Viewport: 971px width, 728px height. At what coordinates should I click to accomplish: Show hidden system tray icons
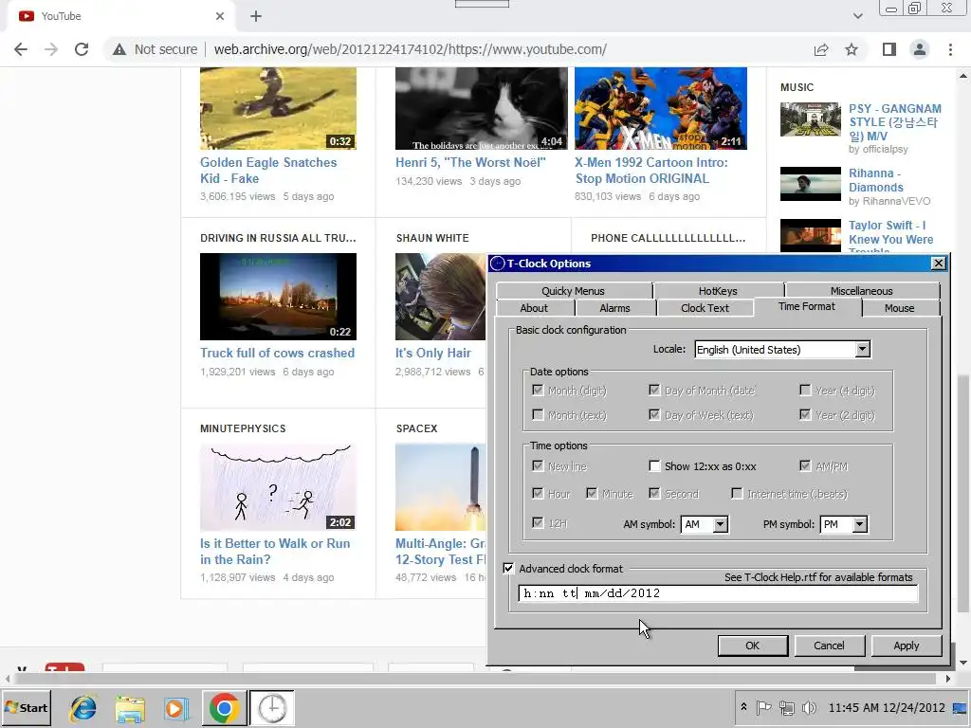coord(743,707)
